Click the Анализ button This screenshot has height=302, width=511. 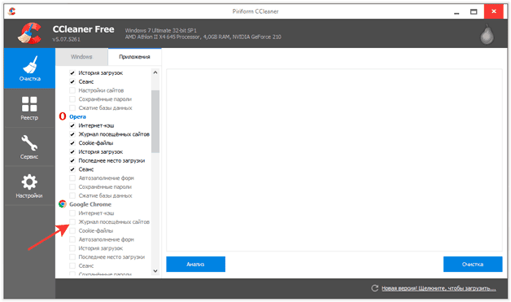(x=195, y=265)
